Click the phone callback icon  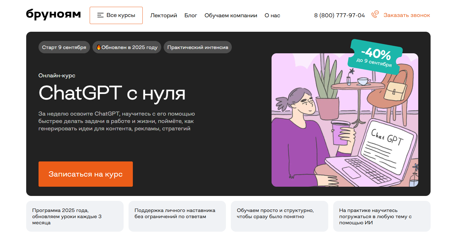click(375, 15)
